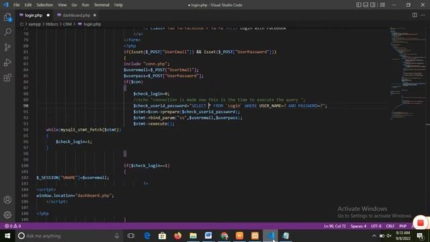Click the login.php breadcrumb segment
The height and width of the screenshot is (242, 430).
pyautogui.click(x=89, y=24)
